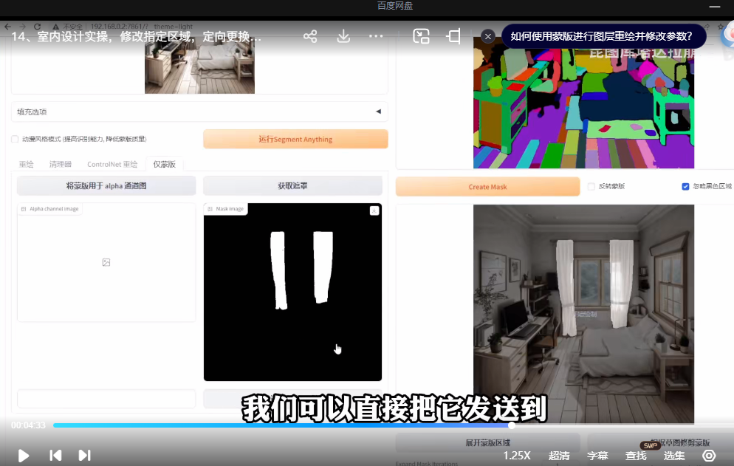Click the empty Alpha channel image placeholder icon
Image resolution: width=734 pixels, height=466 pixels.
pyautogui.click(x=106, y=262)
